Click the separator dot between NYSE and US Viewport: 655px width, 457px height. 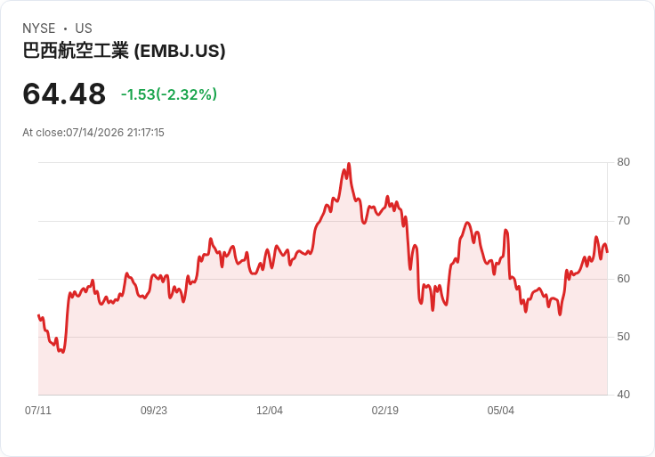pyautogui.click(x=65, y=29)
